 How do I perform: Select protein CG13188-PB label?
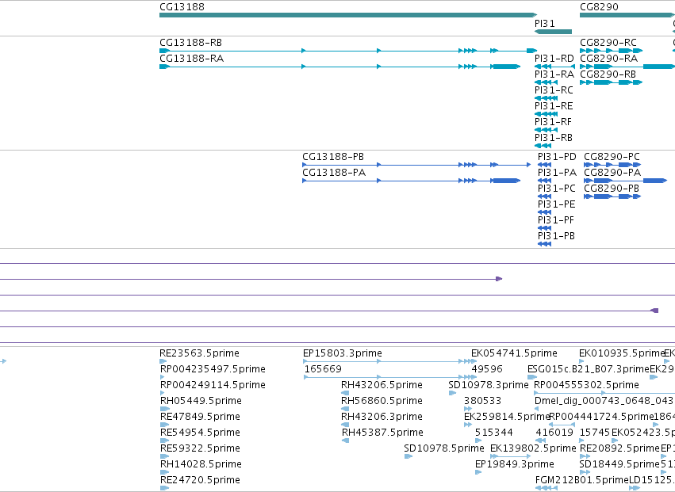pos(333,157)
